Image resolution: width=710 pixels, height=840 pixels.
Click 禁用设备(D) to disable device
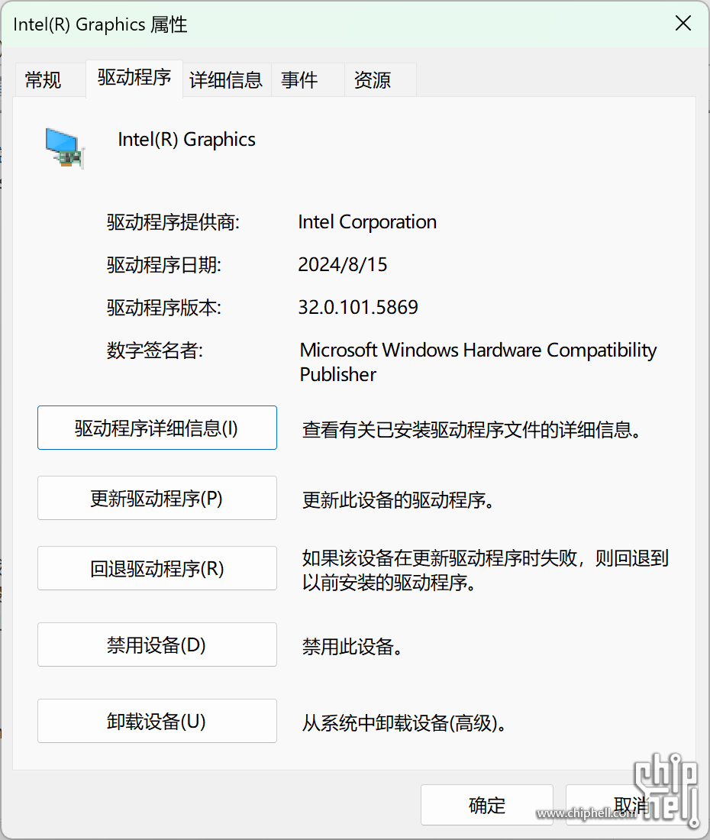[x=157, y=645]
